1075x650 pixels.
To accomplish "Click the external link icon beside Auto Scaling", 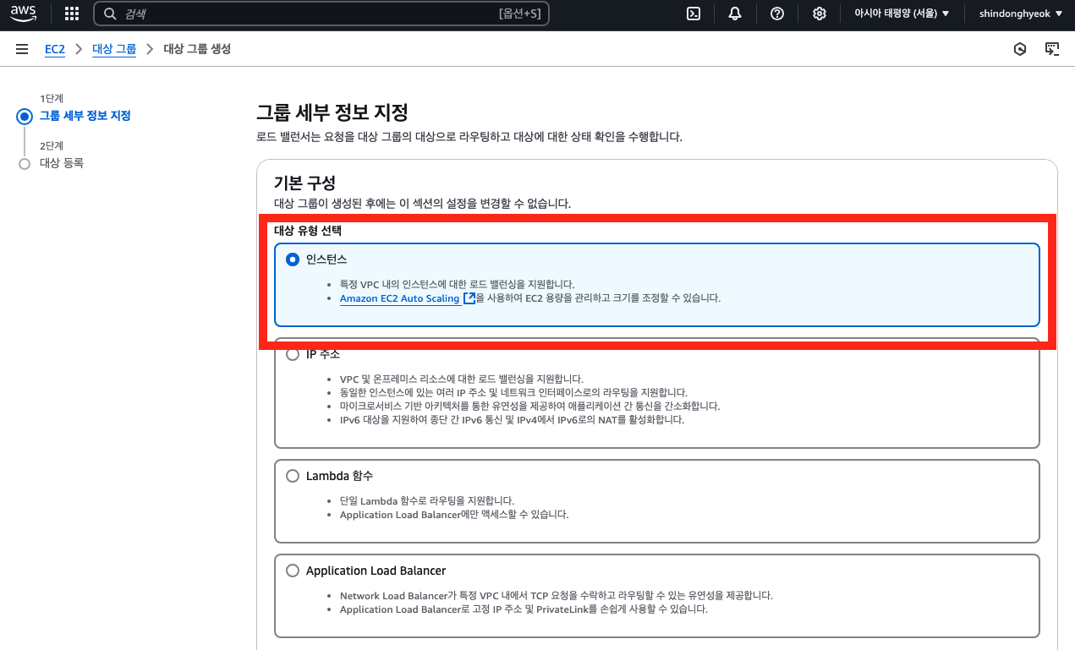I will point(469,298).
